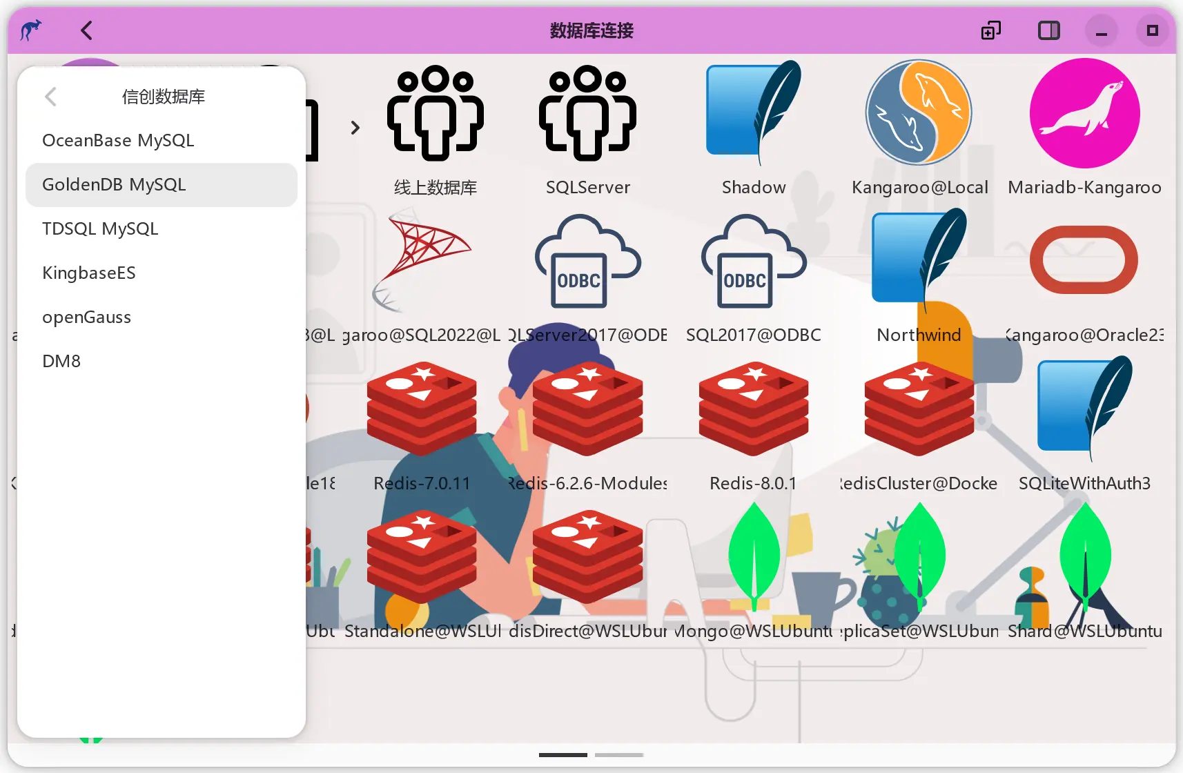This screenshot has width=1183, height=773.
Task: Click the Northwind connection label
Action: [919, 335]
